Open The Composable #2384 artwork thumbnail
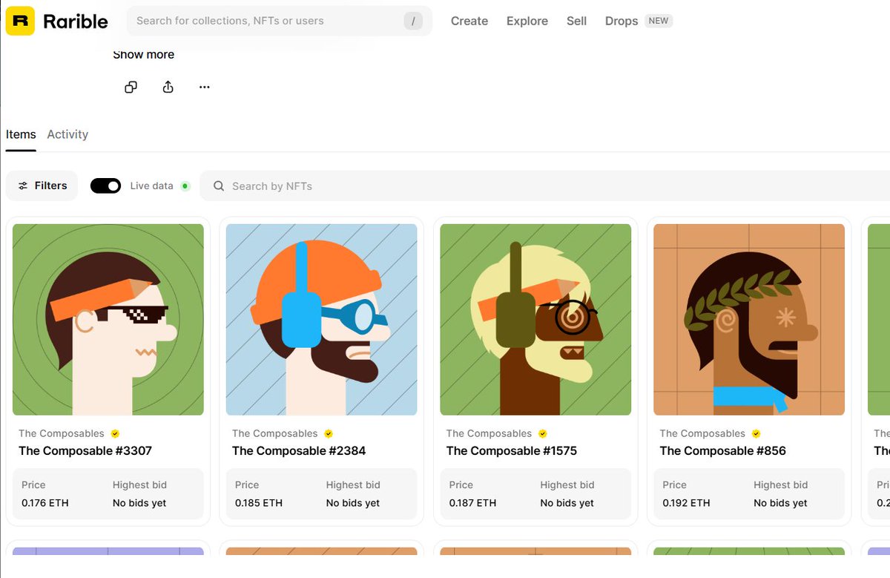The width and height of the screenshot is (890, 578). (x=322, y=320)
